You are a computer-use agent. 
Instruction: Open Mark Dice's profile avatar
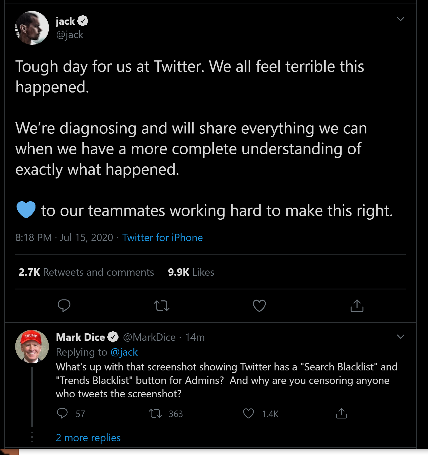point(32,346)
